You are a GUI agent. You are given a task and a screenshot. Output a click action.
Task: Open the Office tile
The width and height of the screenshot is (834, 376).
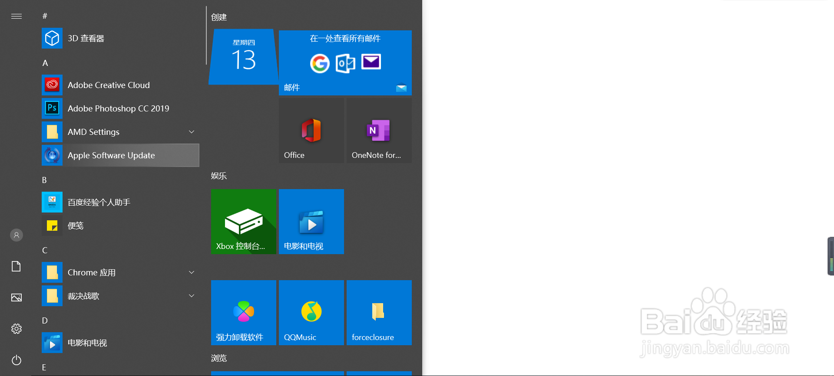tap(311, 131)
